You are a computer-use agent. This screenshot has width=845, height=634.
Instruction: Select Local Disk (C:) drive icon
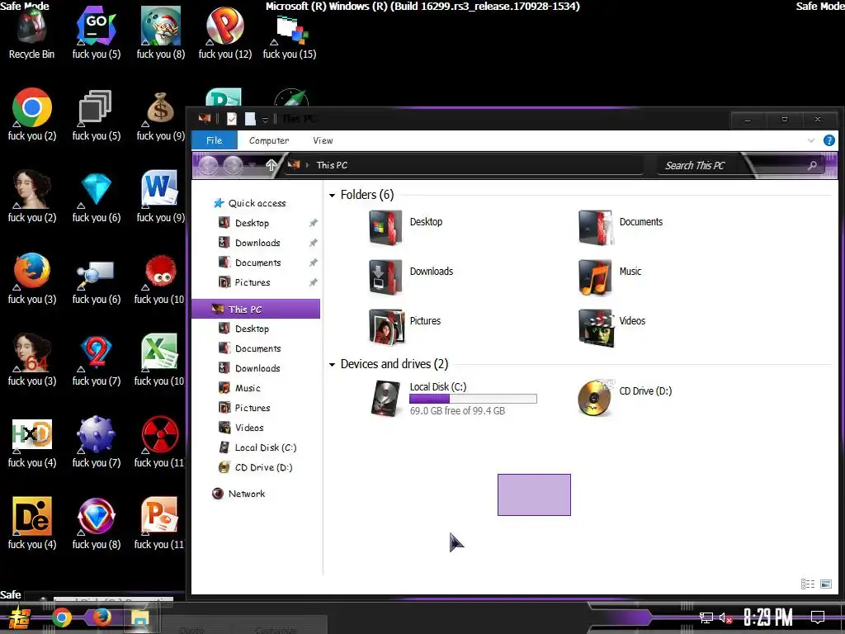386,398
